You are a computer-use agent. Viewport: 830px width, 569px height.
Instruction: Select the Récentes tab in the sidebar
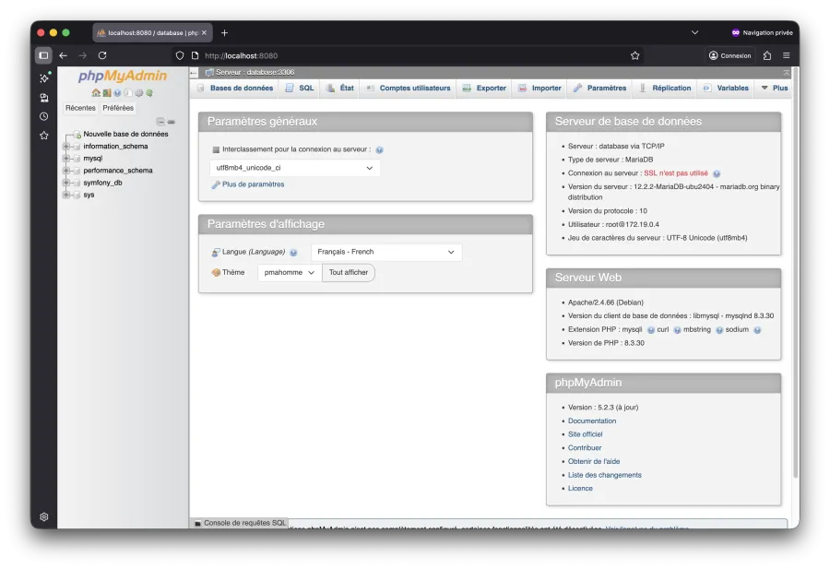(x=80, y=107)
